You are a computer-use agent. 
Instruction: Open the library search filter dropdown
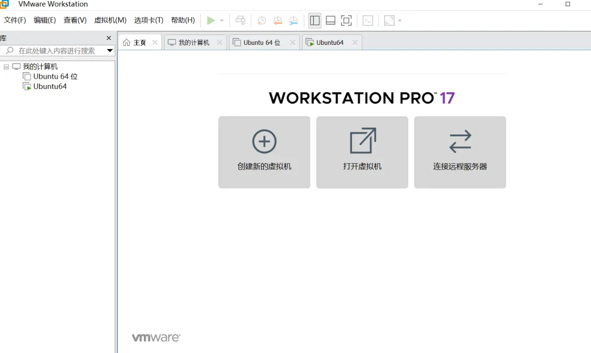point(109,51)
